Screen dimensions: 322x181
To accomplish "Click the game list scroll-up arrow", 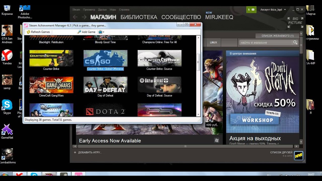I will click(x=198, y=37).
